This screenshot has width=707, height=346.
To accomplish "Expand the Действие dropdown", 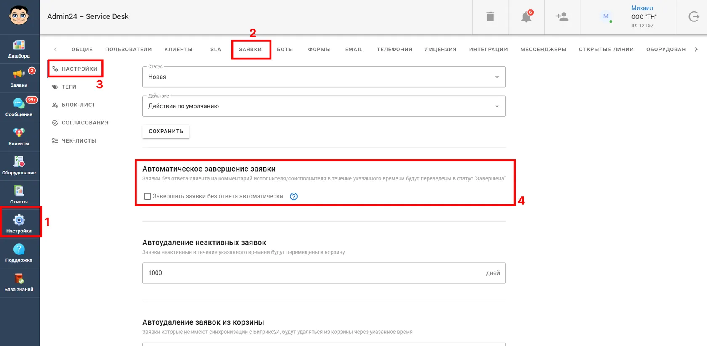I will (324, 106).
